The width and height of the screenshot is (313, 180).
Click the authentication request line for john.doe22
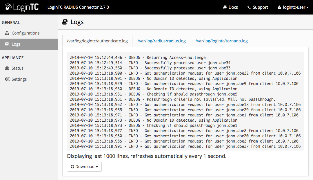[185, 73]
